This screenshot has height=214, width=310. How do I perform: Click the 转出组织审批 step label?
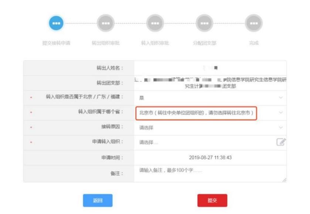(x=104, y=43)
